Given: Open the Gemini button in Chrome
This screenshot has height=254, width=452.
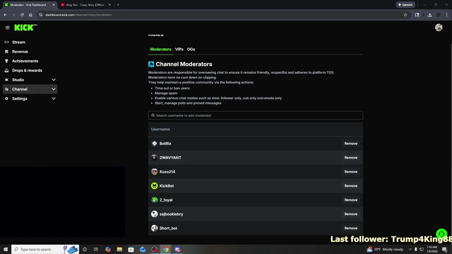Looking at the screenshot, I should click(x=405, y=5).
